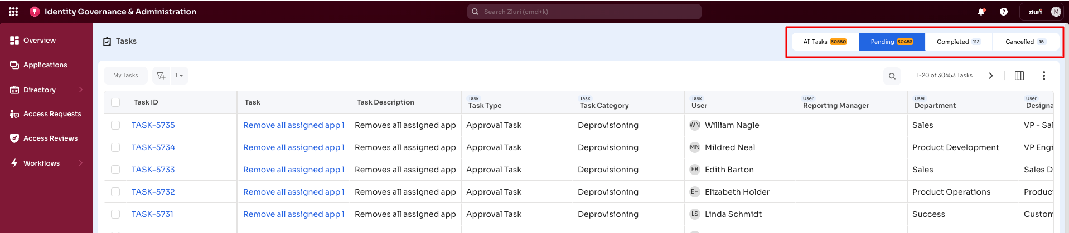The image size is (1069, 233).
Task: Click William Nagle's WN avatar
Action: click(695, 125)
